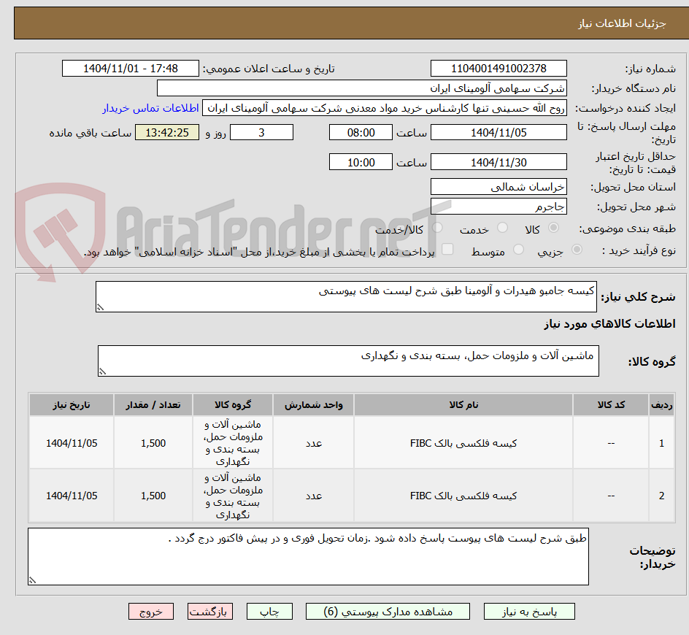Click row 1 item name 'کیسه فلکسی بالک FIBC'
The image size is (689, 635).
point(463,443)
